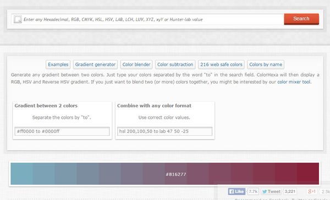Viewport: 330px width, 200px height.
Task: Switch to Gradient generator tab
Action: pyautogui.click(x=95, y=64)
